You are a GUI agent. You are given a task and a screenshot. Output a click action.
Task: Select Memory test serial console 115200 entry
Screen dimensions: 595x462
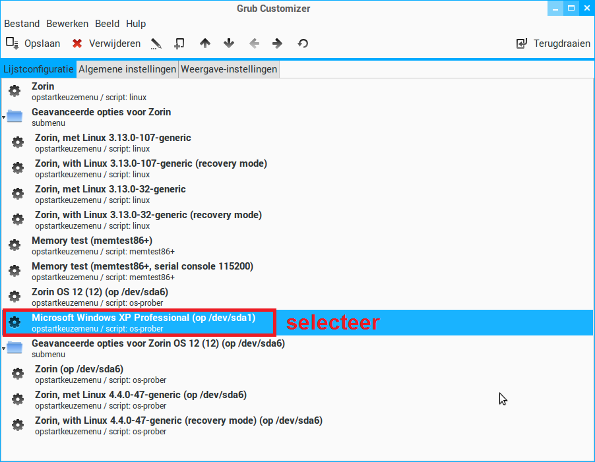pyautogui.click(x=142, y=266)
